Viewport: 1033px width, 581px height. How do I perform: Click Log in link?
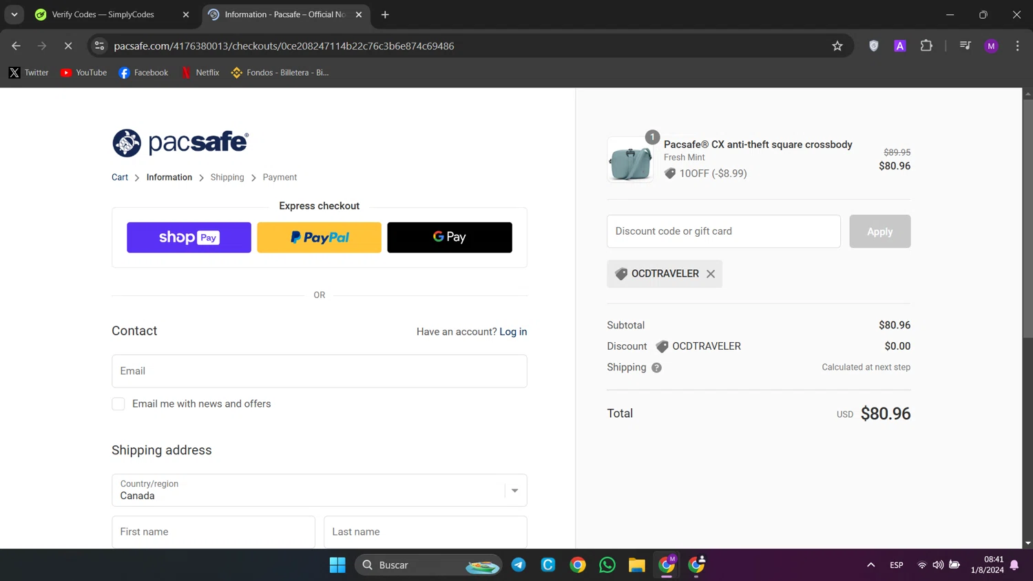[x=513, y=332]
